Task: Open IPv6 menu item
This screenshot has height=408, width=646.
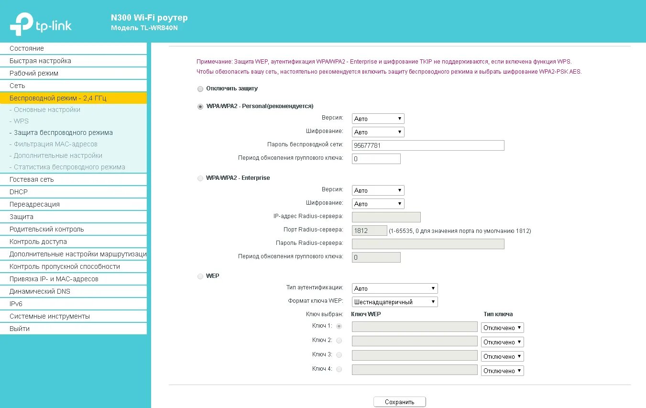Action: (73, 304)
